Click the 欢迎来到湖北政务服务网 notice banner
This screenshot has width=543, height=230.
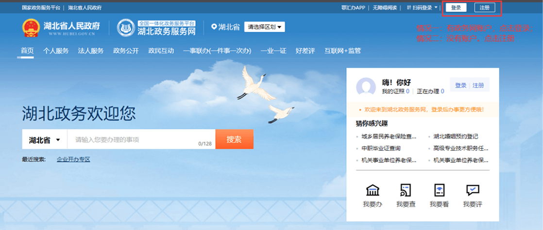click(423, 110)
